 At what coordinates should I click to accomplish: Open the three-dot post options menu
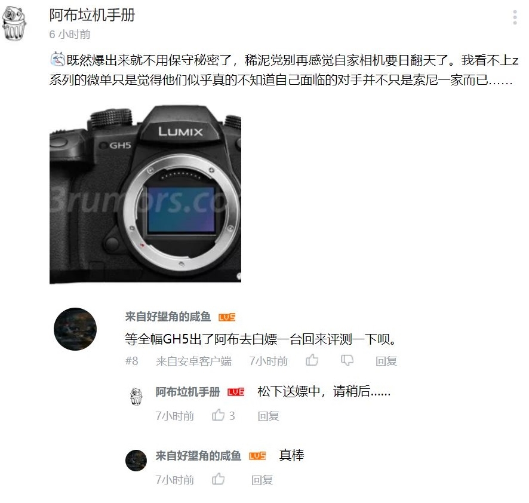tap(515, 17)
